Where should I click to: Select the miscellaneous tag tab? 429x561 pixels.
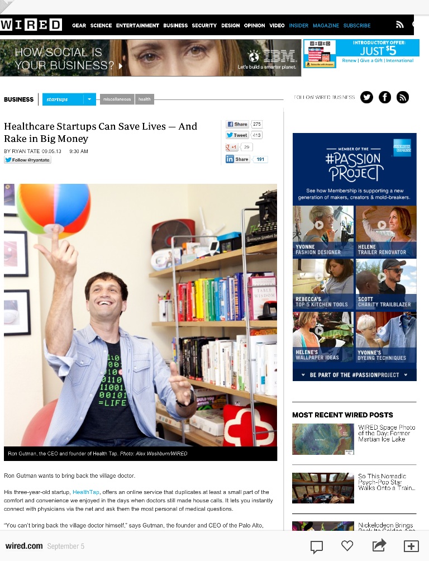coord(117,99)
